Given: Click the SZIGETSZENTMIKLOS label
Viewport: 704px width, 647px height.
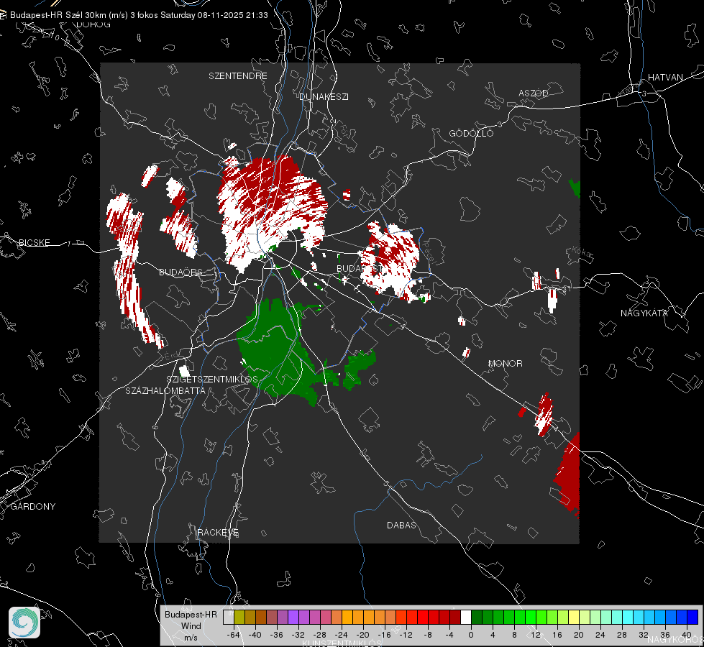Looking at the screenshot, I should (x=212, y=379).
